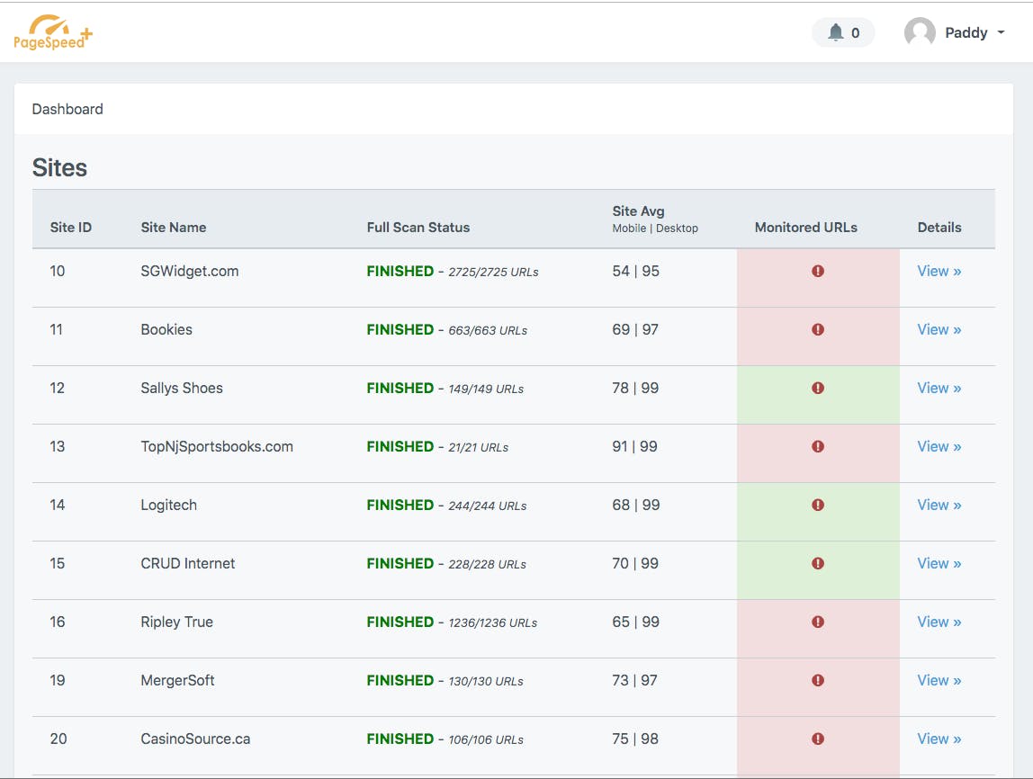Select the CasinoSource.ca site name

click(x=195, y=739)
